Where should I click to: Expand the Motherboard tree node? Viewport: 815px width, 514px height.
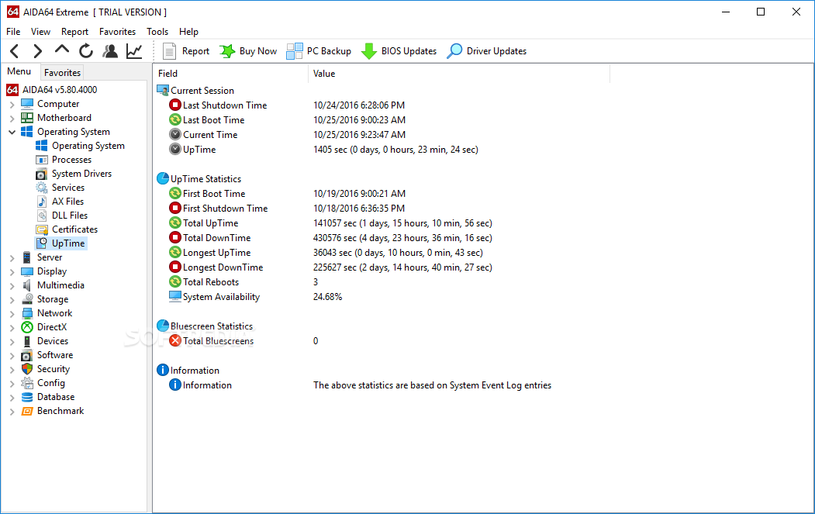tap(12, 119)
